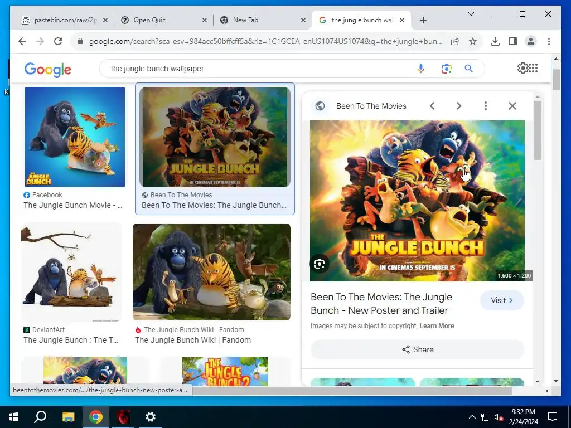Open the Jungle Bunch Wiki Fandom thumbnail
This screenshot has height=428, width=571.
click(x=211, y=272)
